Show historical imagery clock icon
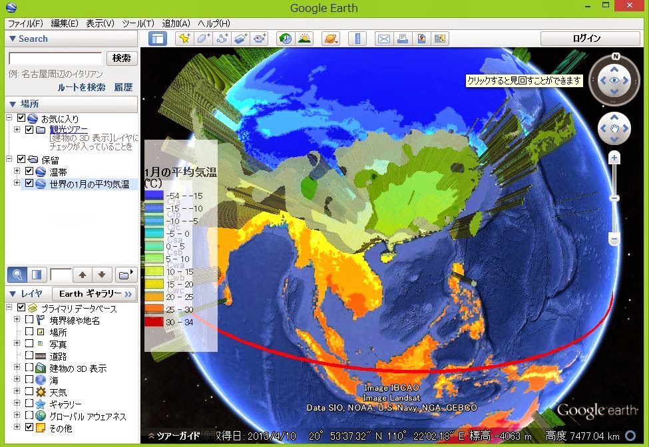This screenshot has width=649, height=447. [x=285, y=39]
